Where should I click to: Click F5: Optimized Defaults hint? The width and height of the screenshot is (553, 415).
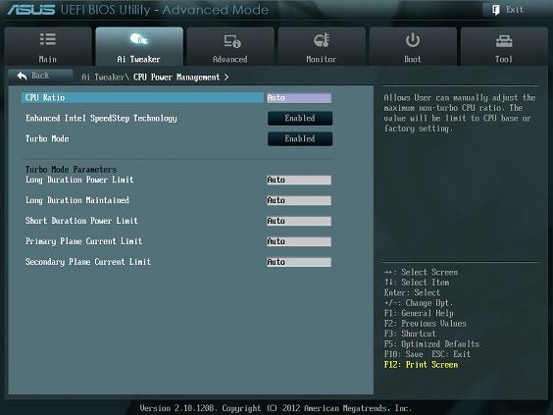(x=431, y=343)
